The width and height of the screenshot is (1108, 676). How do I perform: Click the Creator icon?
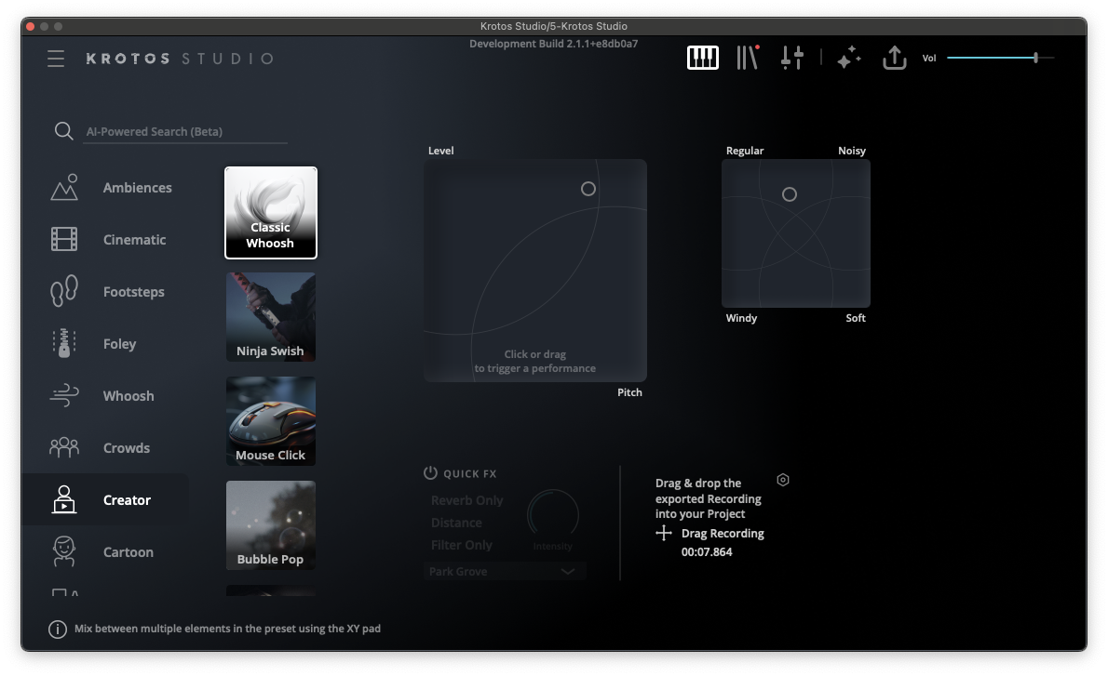(64, 499)
